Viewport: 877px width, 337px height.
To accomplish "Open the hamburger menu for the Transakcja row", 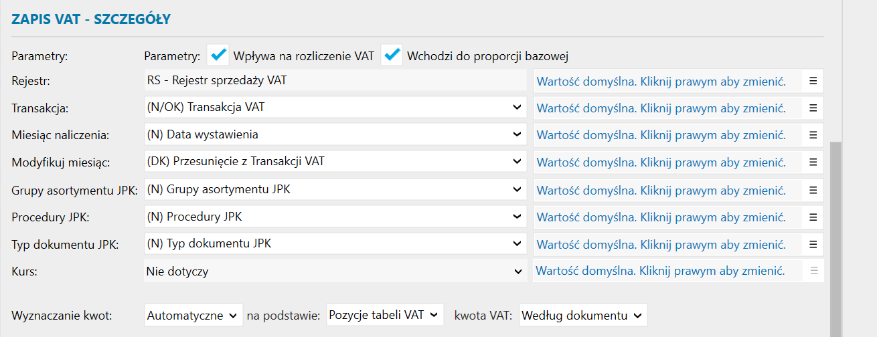I will pos(813,108).
